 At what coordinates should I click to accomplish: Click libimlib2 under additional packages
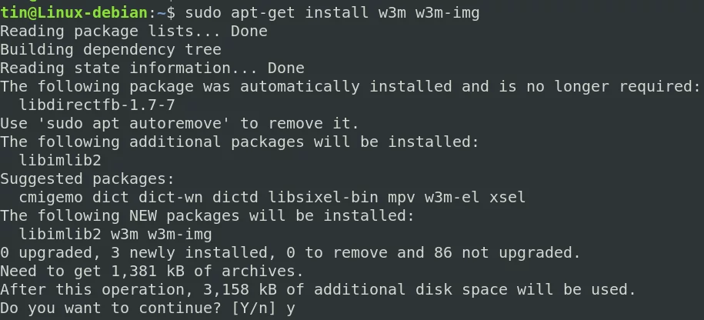60,160
